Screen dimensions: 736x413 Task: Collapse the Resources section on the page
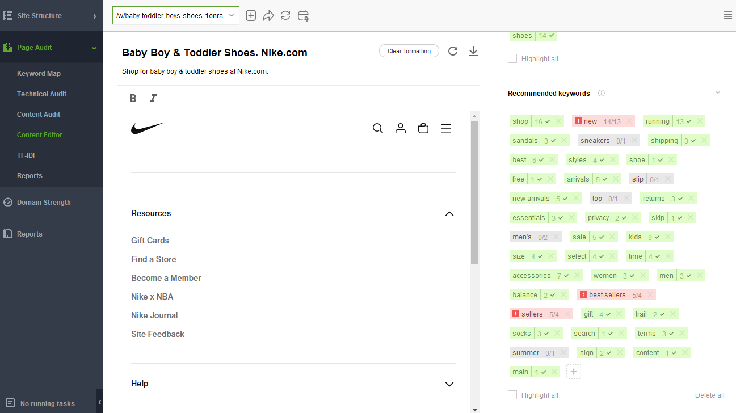click(x=449, y=214)
